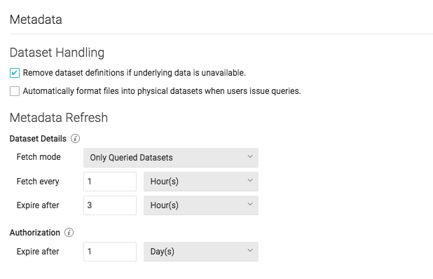The image size is (433, 279).
Task: Click the Authorization label text
Action: click(35, 233)
